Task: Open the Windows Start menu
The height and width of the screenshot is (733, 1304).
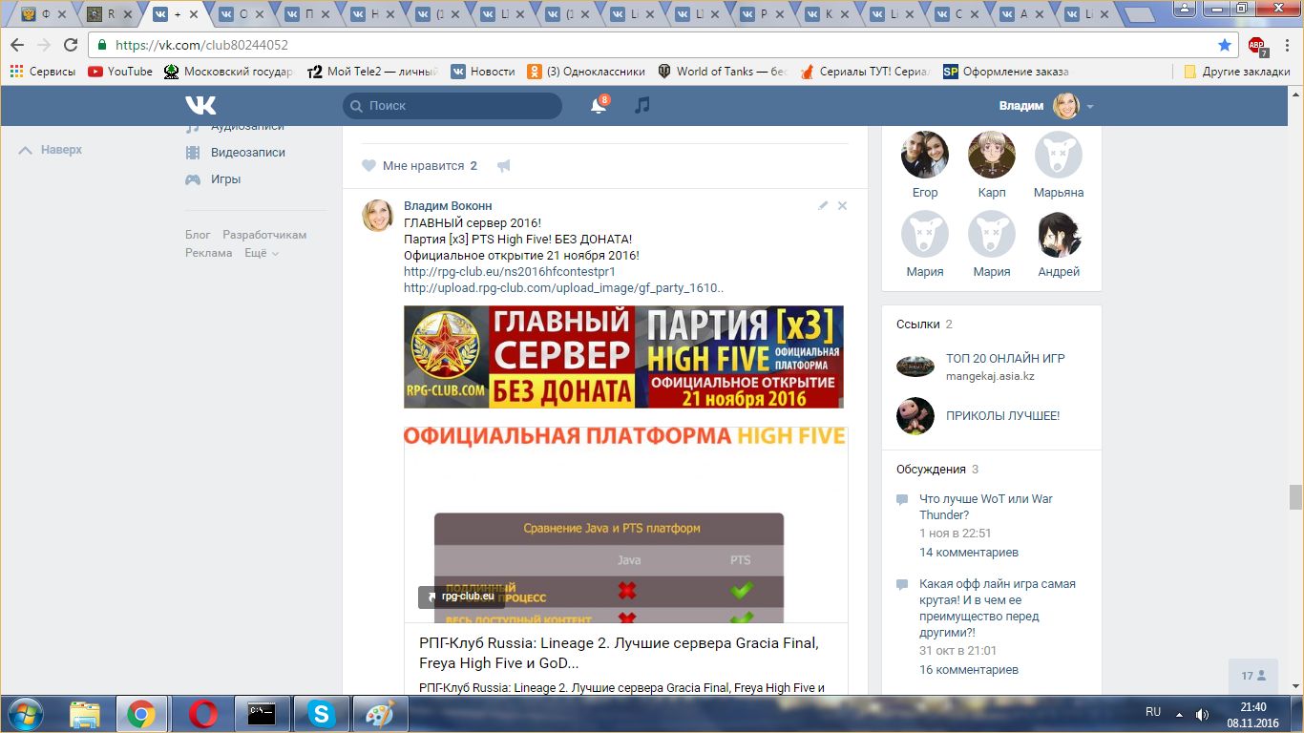Action: point(24,714)
